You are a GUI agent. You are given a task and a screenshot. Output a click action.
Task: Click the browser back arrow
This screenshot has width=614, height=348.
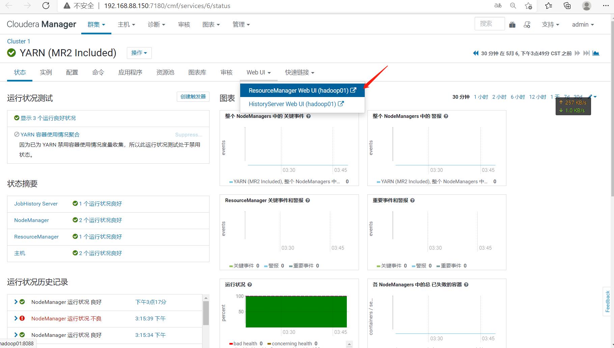click(9, 6)
